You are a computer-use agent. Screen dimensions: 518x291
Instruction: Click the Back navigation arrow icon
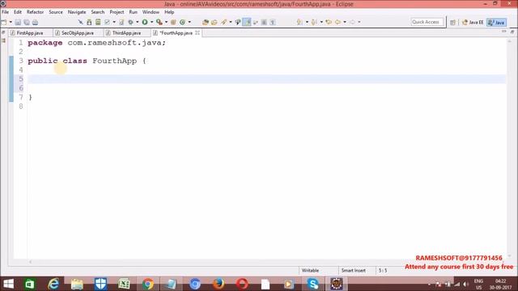point(338,22)
